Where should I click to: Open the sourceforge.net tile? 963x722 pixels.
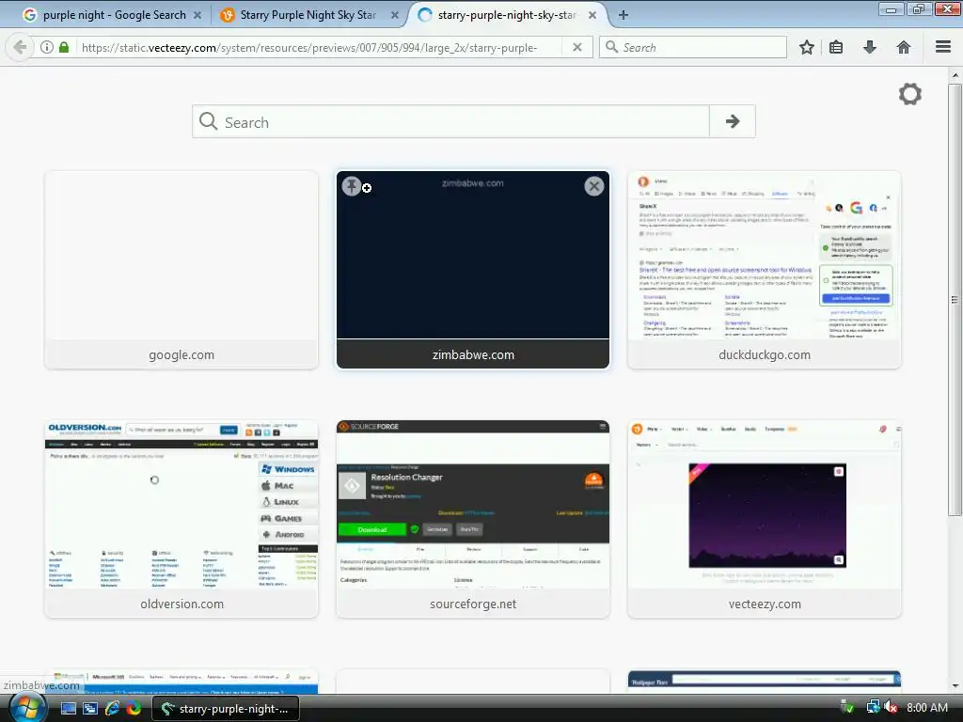[473, 519]
